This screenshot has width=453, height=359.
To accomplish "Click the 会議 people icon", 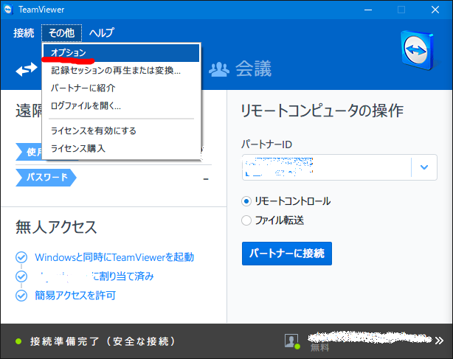I will click(x=218, y=69).
